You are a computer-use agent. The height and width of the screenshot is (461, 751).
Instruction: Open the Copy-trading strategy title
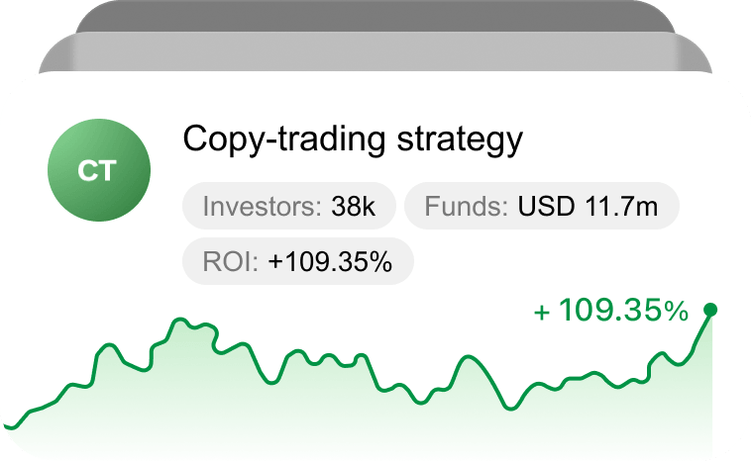(x=352, y=139)
